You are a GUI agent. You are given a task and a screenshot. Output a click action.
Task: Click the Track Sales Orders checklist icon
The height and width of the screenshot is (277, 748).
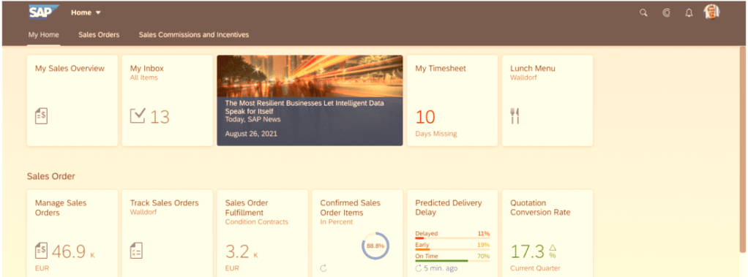point(136,251)
